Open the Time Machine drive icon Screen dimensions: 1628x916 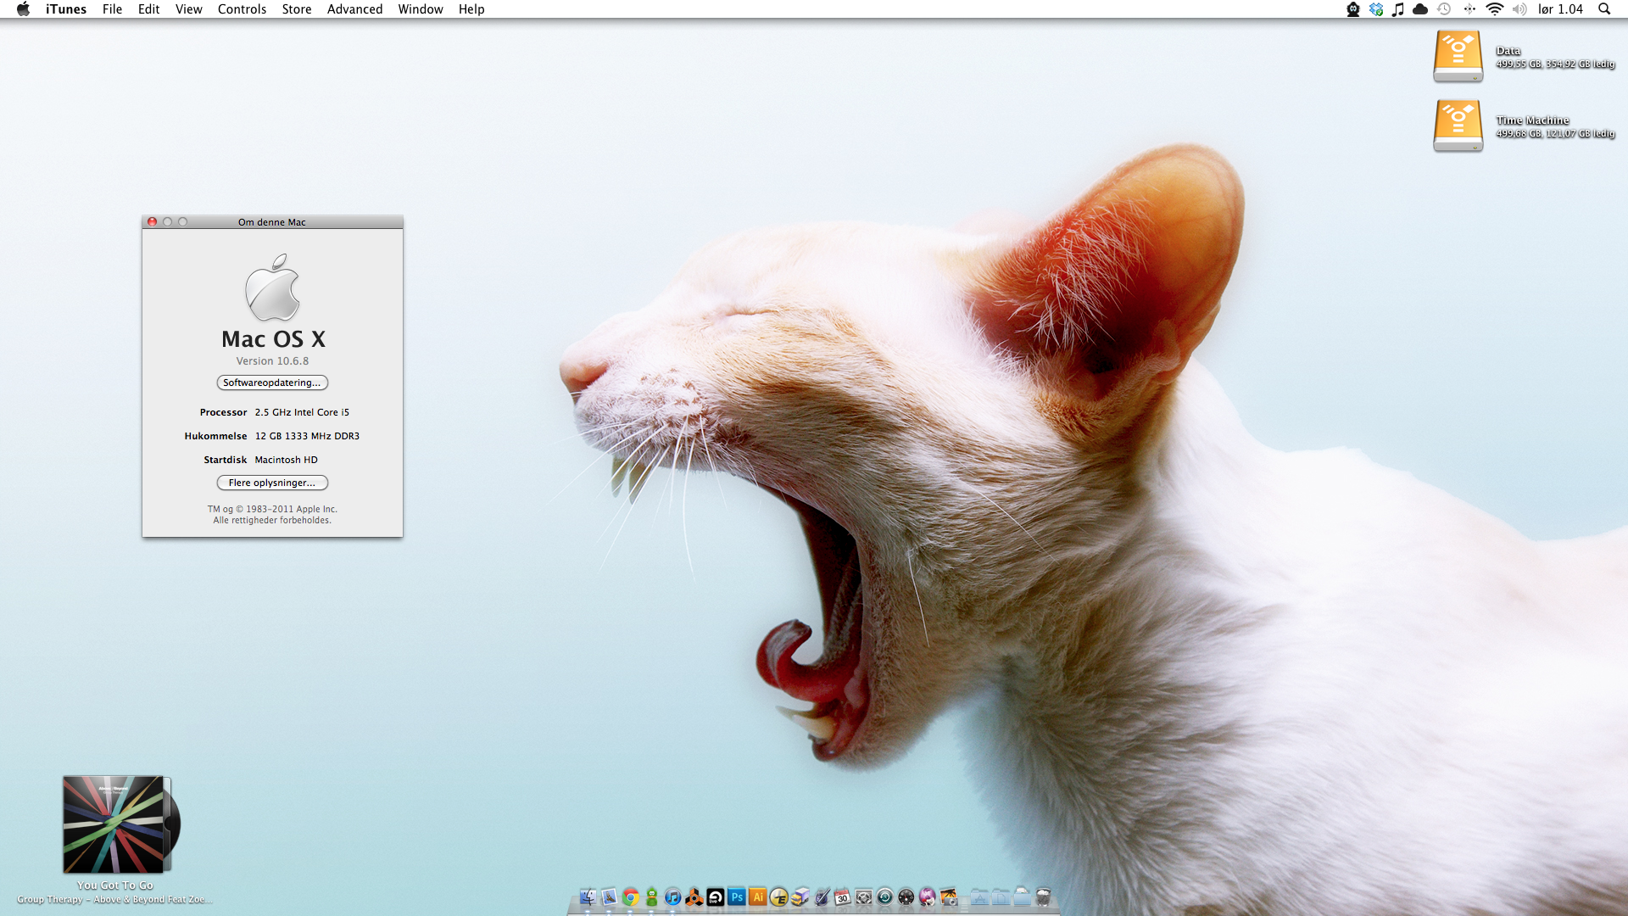click(1458, 126)
